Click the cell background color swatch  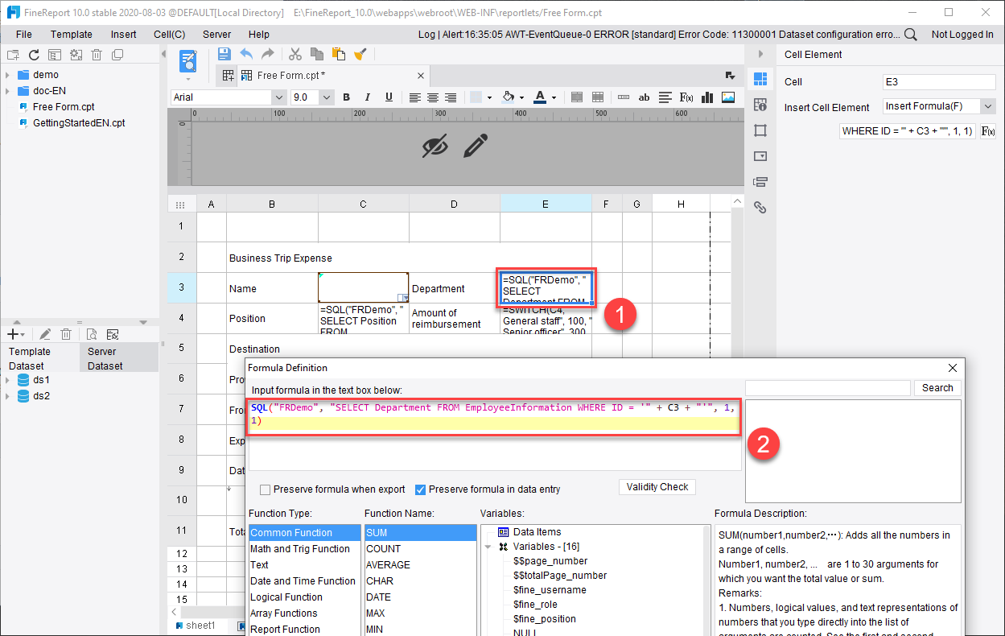coord(476,97)
